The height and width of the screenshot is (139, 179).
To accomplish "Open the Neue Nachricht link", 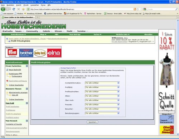I will [15, 69].
